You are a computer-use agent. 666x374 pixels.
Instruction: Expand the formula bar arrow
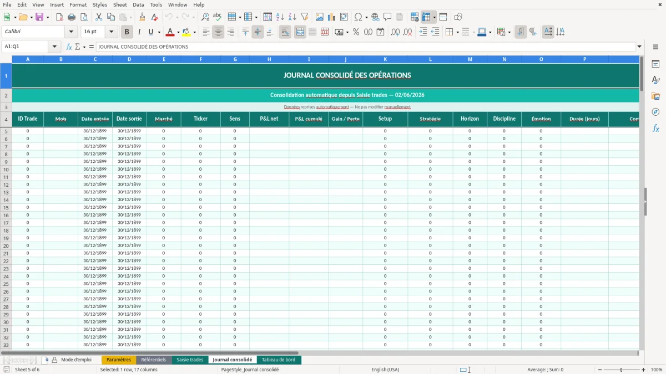pyautogui.click(x=639, y=47)
